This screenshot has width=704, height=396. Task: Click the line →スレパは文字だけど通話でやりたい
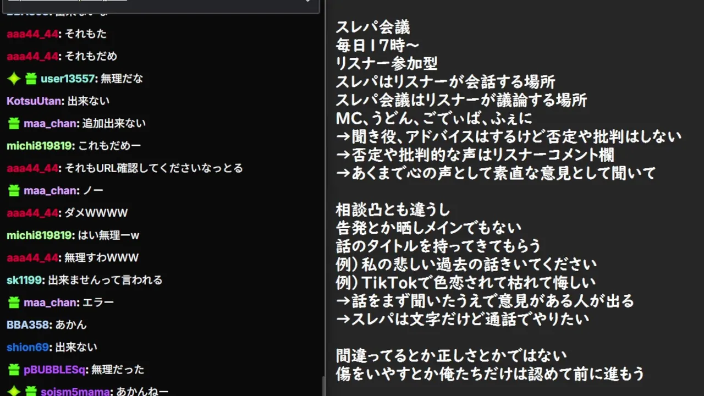point(463,319)
